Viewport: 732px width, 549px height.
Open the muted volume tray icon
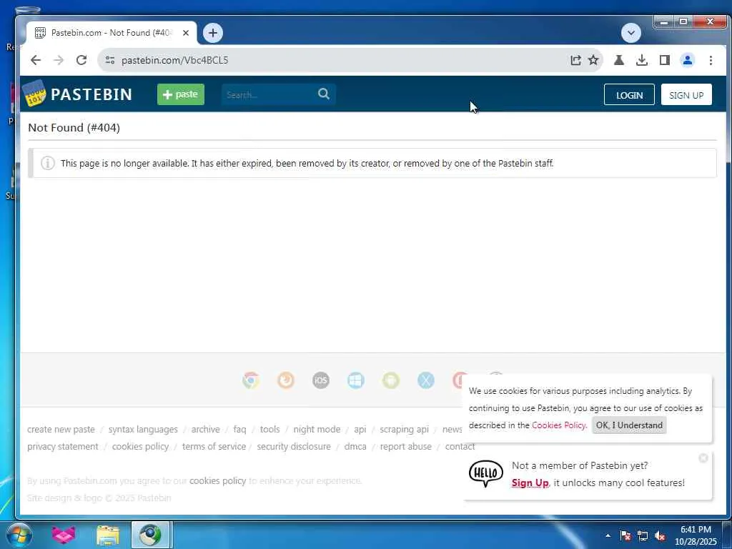point(660,535)
